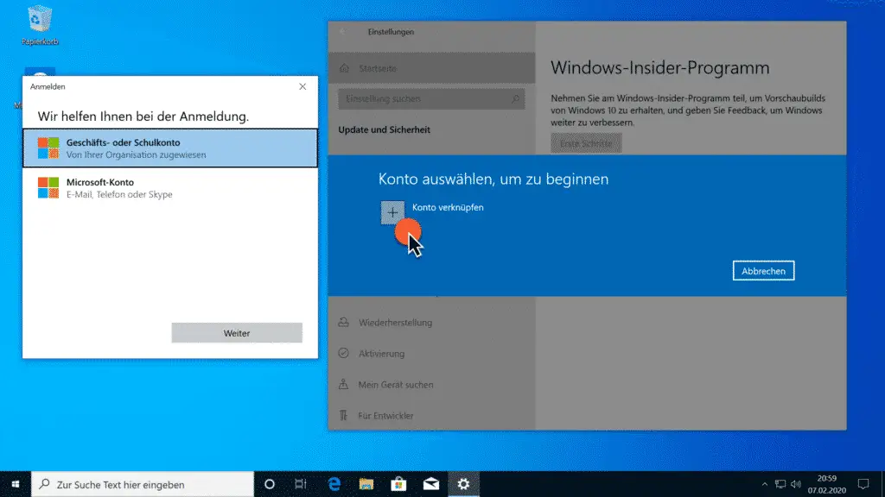This screenshot has height=497, width=885.
Task: Click the Update und Sicherheit heading
Action: 384,129
